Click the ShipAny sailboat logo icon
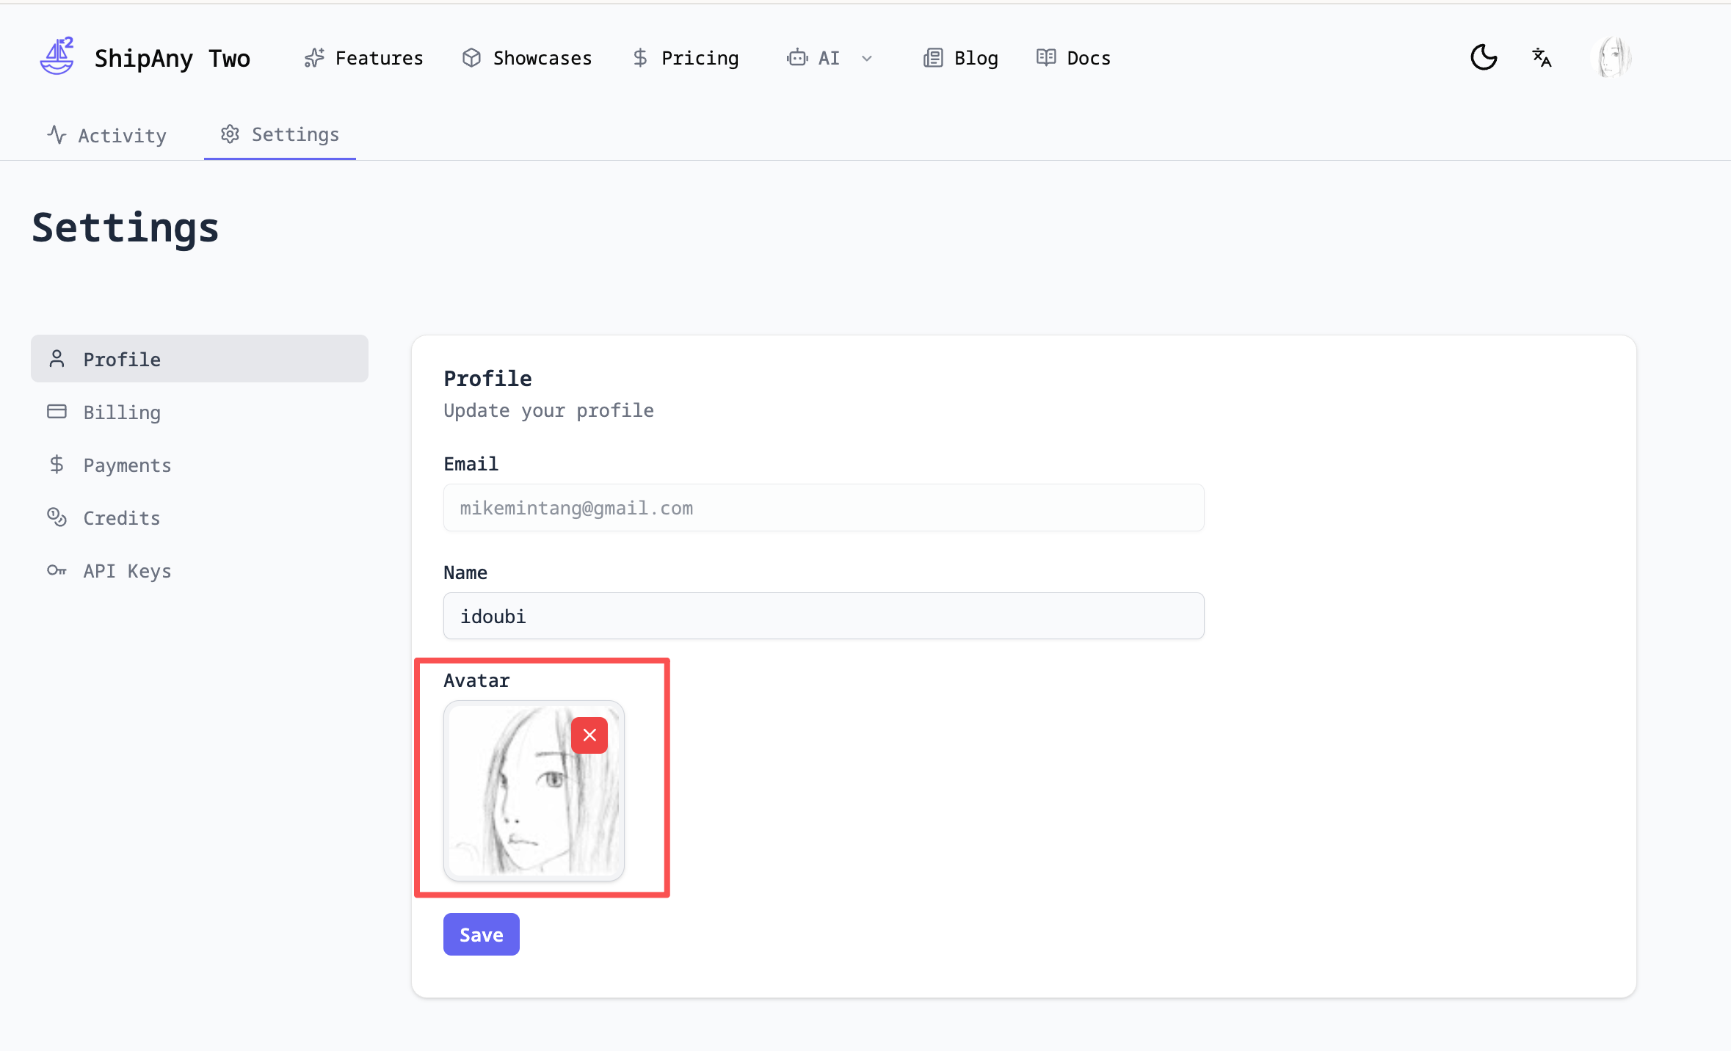This screenshot has height=1051, width=1731. coord(57,57)
